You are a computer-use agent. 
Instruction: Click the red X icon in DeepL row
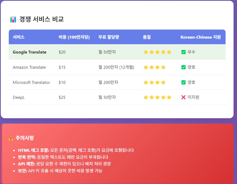click(x=183, y=97)
